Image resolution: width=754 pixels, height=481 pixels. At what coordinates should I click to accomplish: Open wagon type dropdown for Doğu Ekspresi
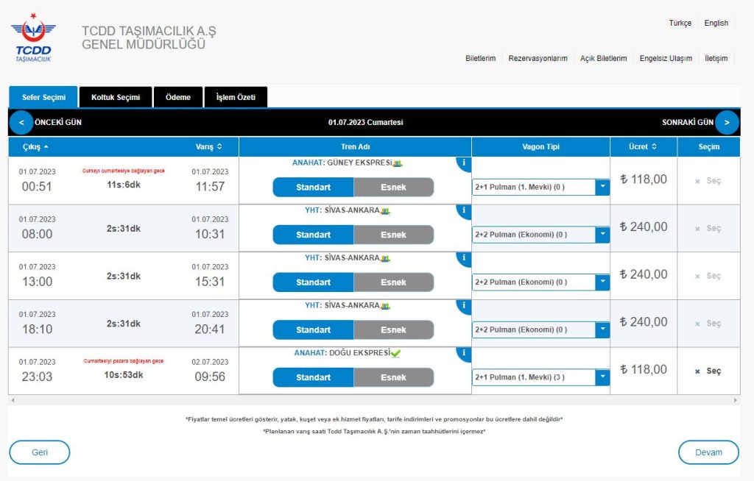pyautogui.click(x=602, y=377)
